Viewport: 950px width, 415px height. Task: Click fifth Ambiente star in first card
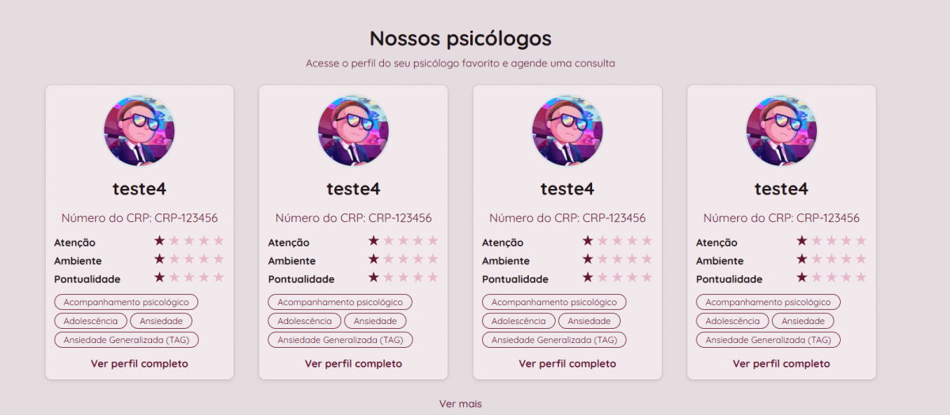[219, 259]
